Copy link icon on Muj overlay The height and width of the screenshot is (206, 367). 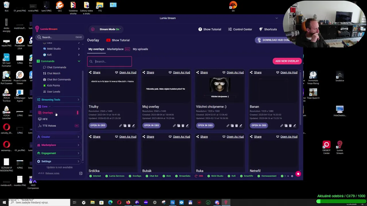coord(174,125)
